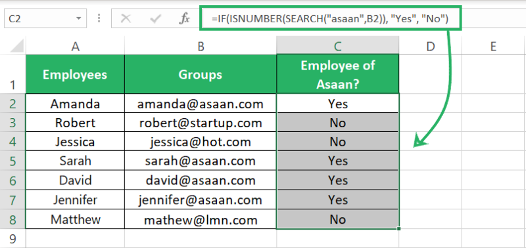The height and width of the screenshot is (248, 526).
Task: Select row 9 header
Action: pos(12,239)
